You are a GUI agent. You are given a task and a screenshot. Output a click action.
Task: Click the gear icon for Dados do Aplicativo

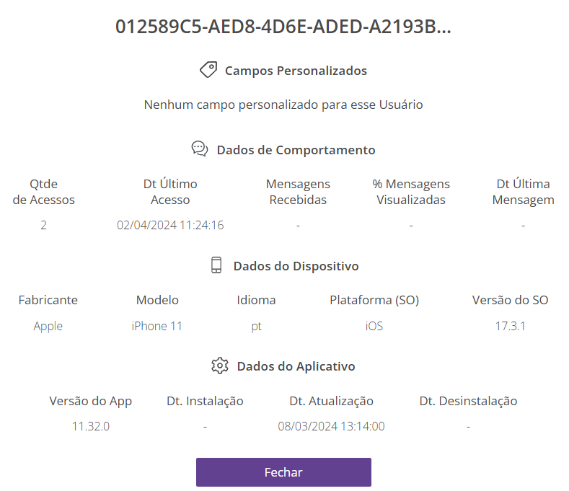[220, 366]
